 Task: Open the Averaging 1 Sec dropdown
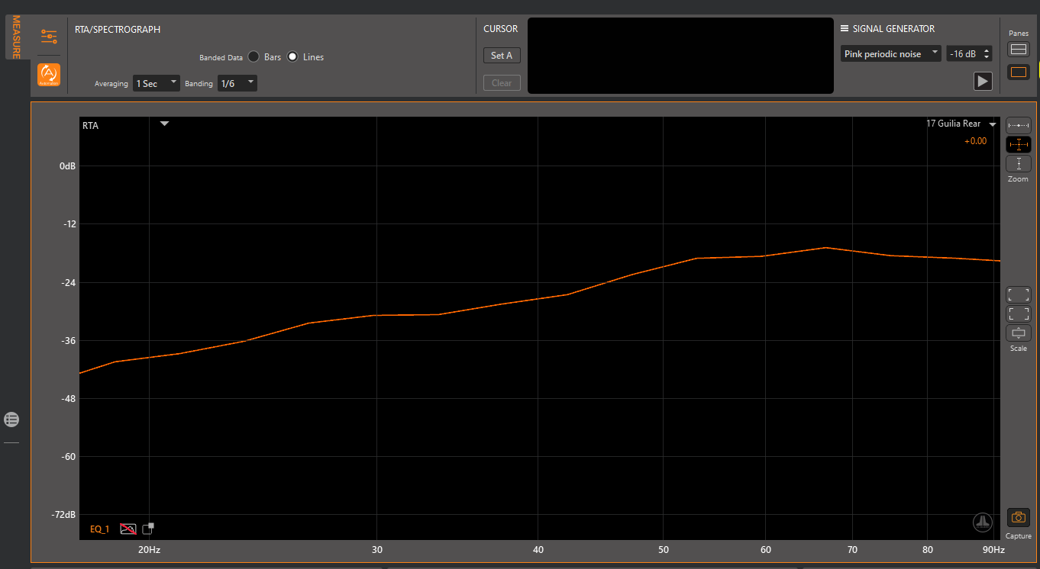156,83
